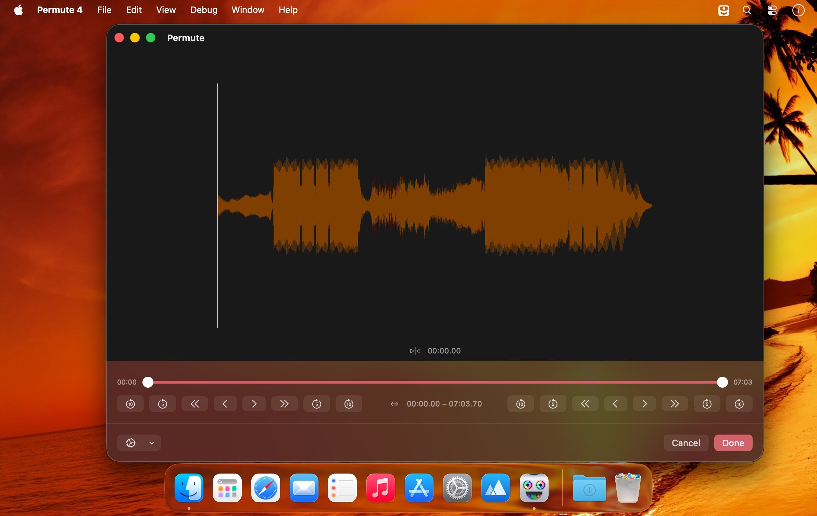817x516 pixels.
Task: Nudge trim end with single right chevron
Action: (644, 404)
